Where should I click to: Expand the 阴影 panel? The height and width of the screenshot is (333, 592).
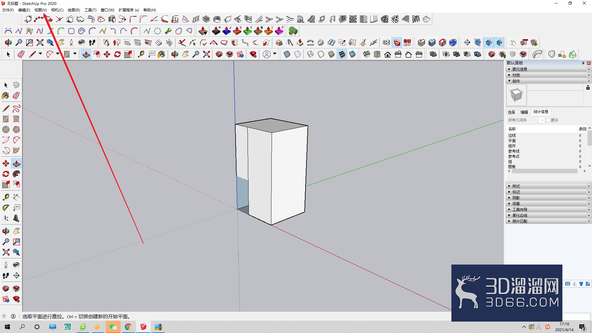(x=547, y=198)
